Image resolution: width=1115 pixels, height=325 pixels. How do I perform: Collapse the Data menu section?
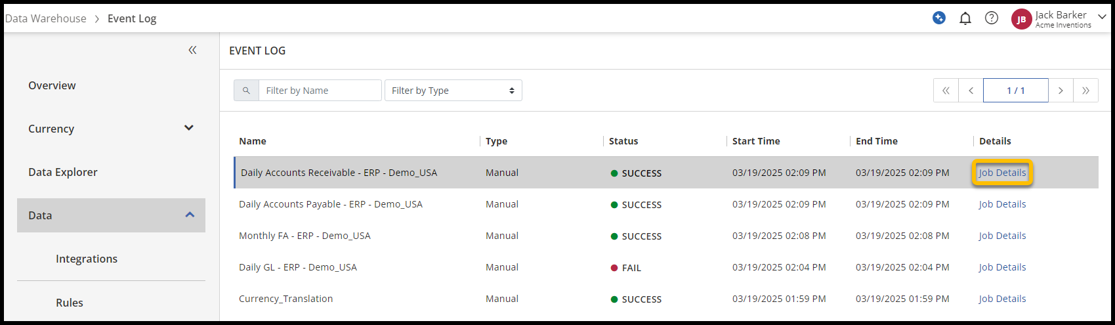[190, 215]
